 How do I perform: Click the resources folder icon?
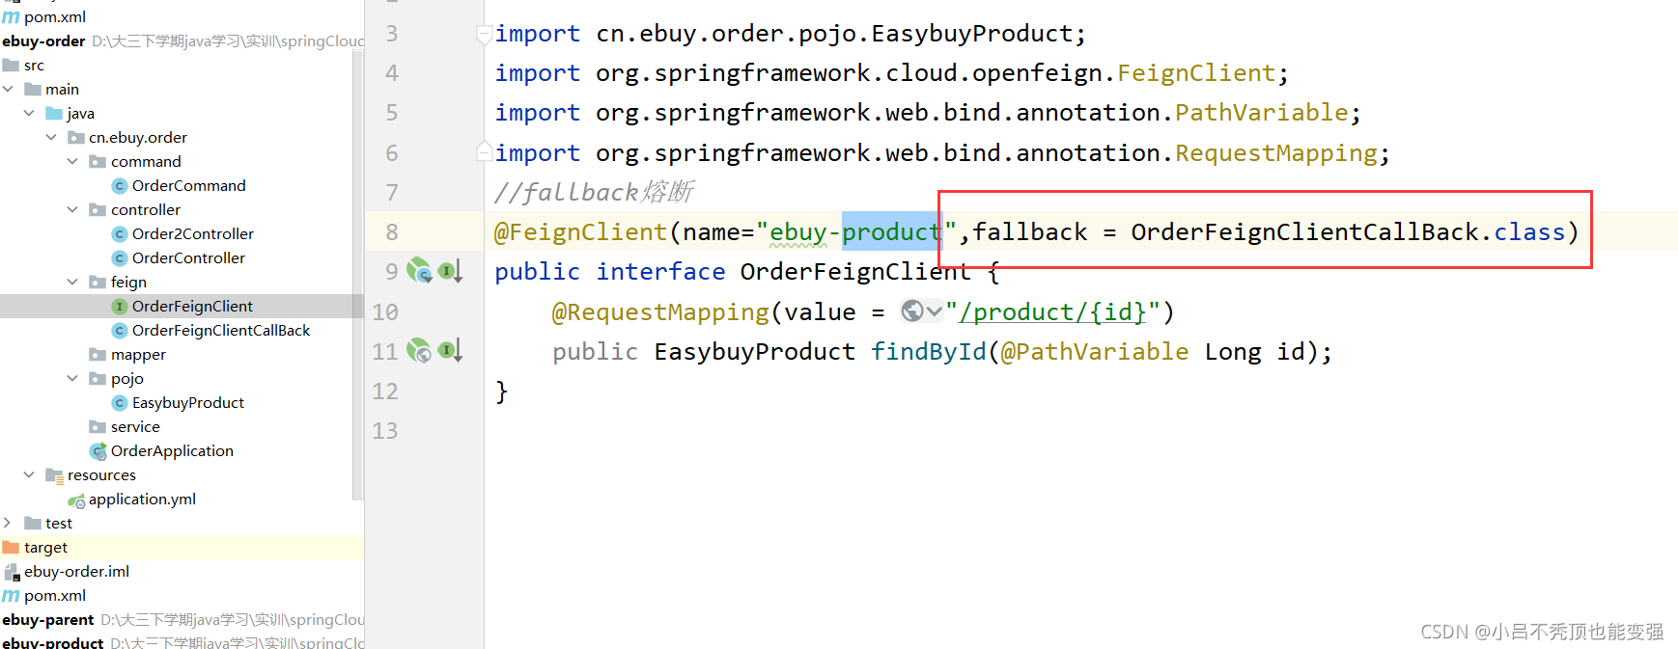(54, 475)
